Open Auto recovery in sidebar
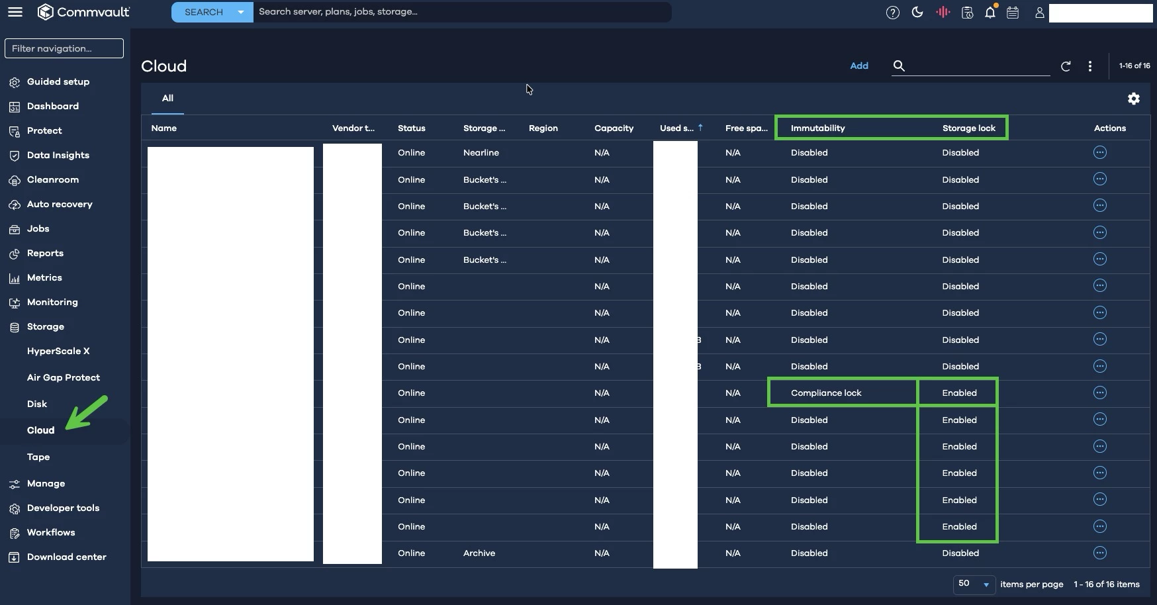Viewport: 1157px width, 605px height. (x=60, y=205)
